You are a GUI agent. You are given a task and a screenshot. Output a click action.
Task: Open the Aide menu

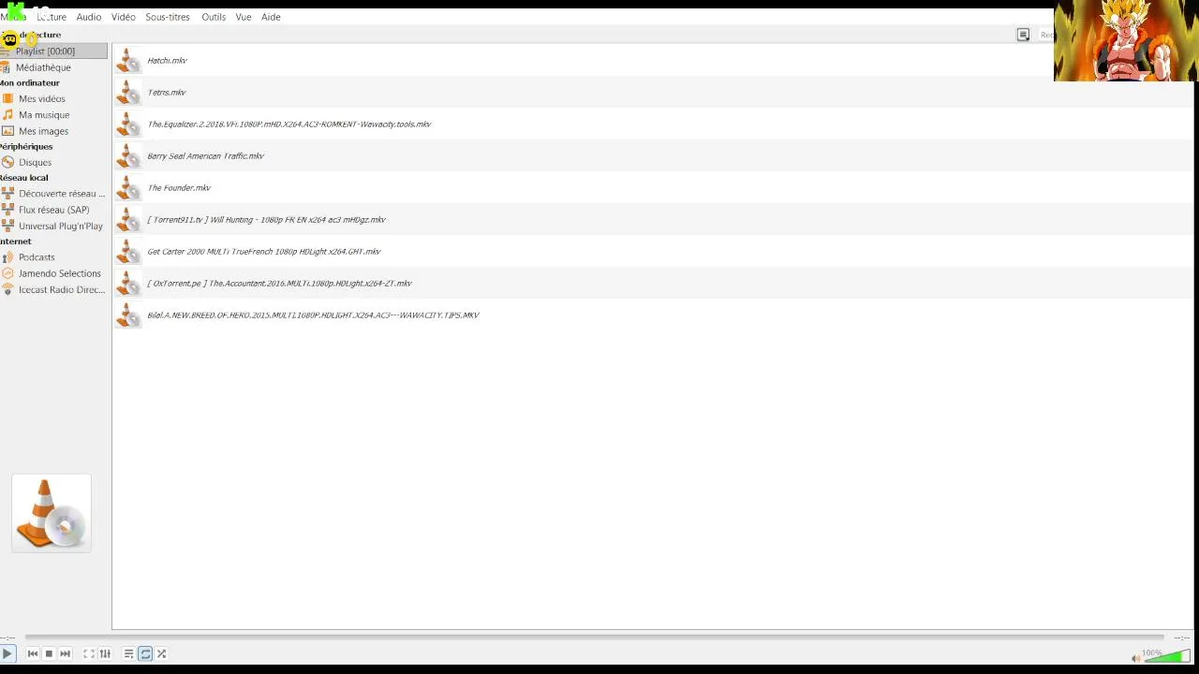271,17
